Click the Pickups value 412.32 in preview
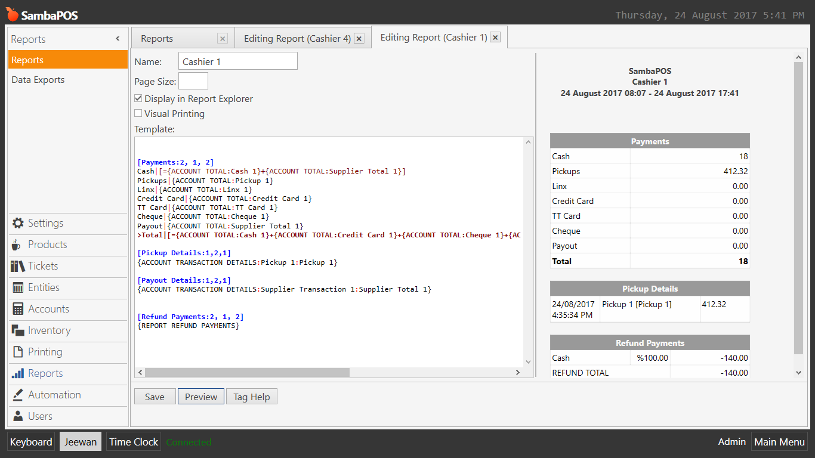 pos(735,171)
